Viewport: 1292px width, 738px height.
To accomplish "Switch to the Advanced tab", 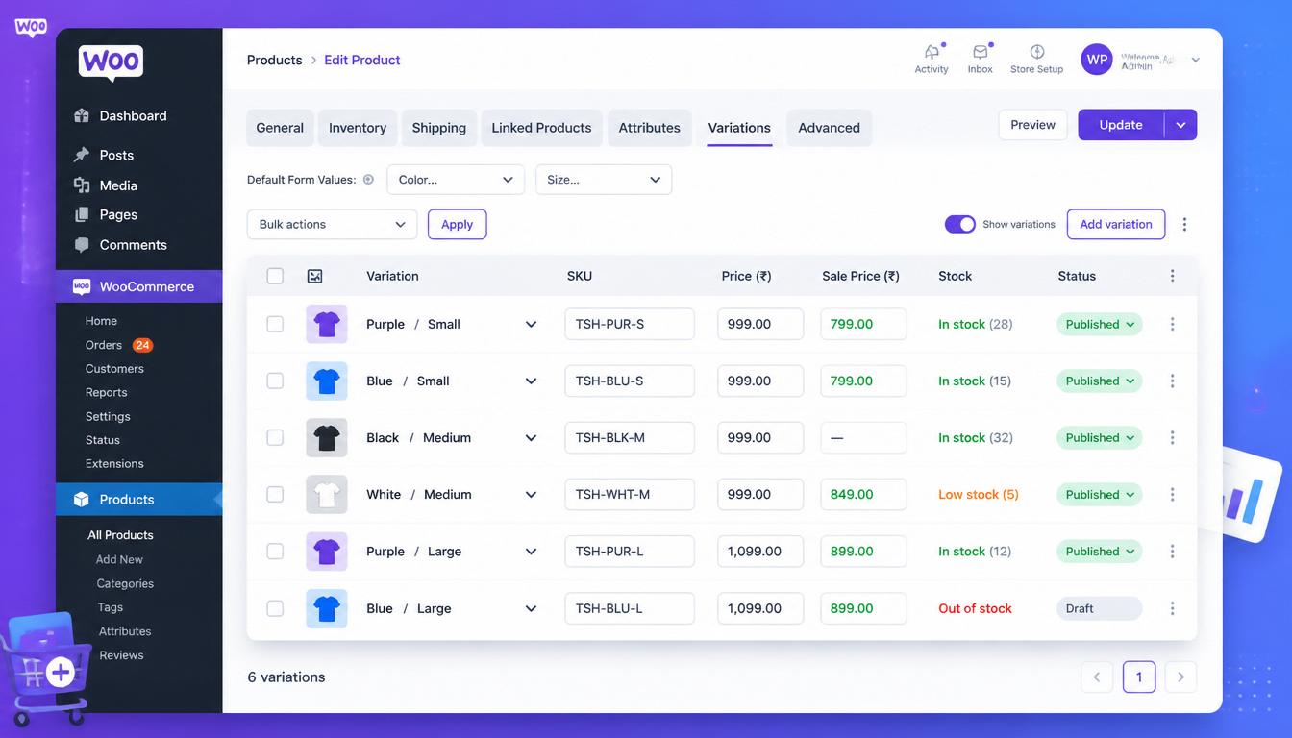I will [x=829, y=128].
